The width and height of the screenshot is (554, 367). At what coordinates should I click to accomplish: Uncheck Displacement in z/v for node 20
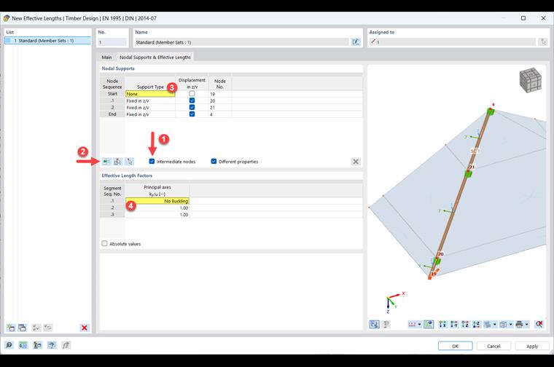point(192,100)
